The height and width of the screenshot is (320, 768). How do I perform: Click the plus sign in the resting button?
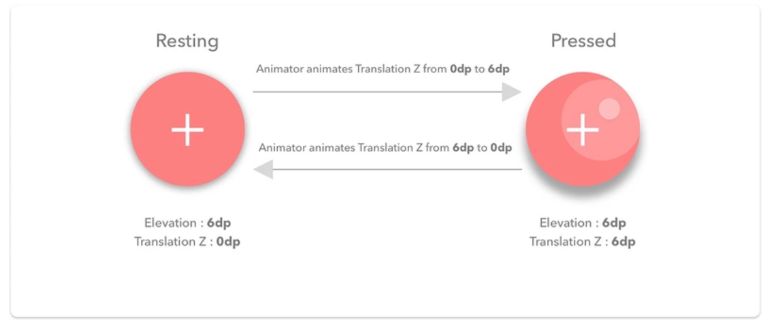pyautogui.click(x=187, y=130)
